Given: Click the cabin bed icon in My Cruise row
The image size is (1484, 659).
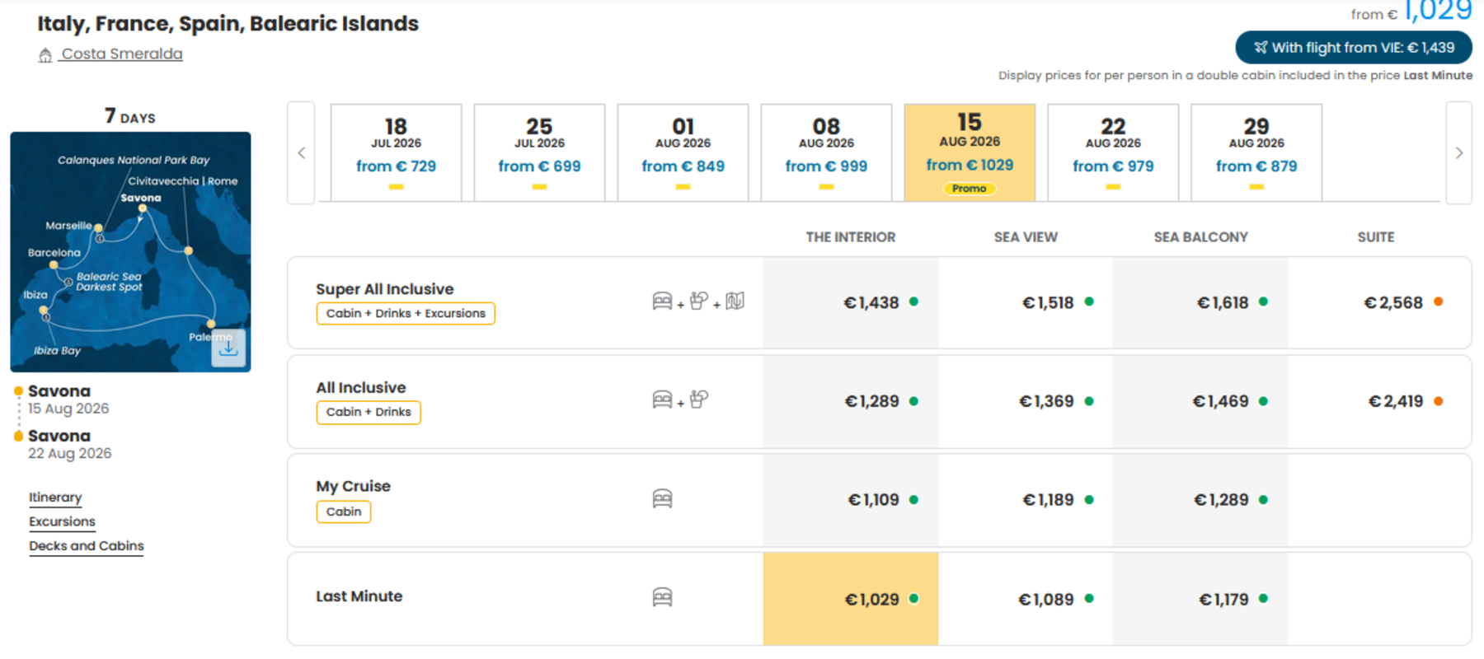Looking at the screenshot, I should coord(662,499).
